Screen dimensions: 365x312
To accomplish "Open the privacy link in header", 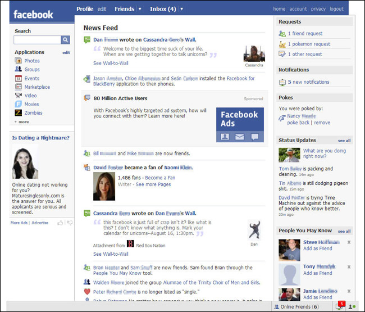I will click(x=318, y=9).
